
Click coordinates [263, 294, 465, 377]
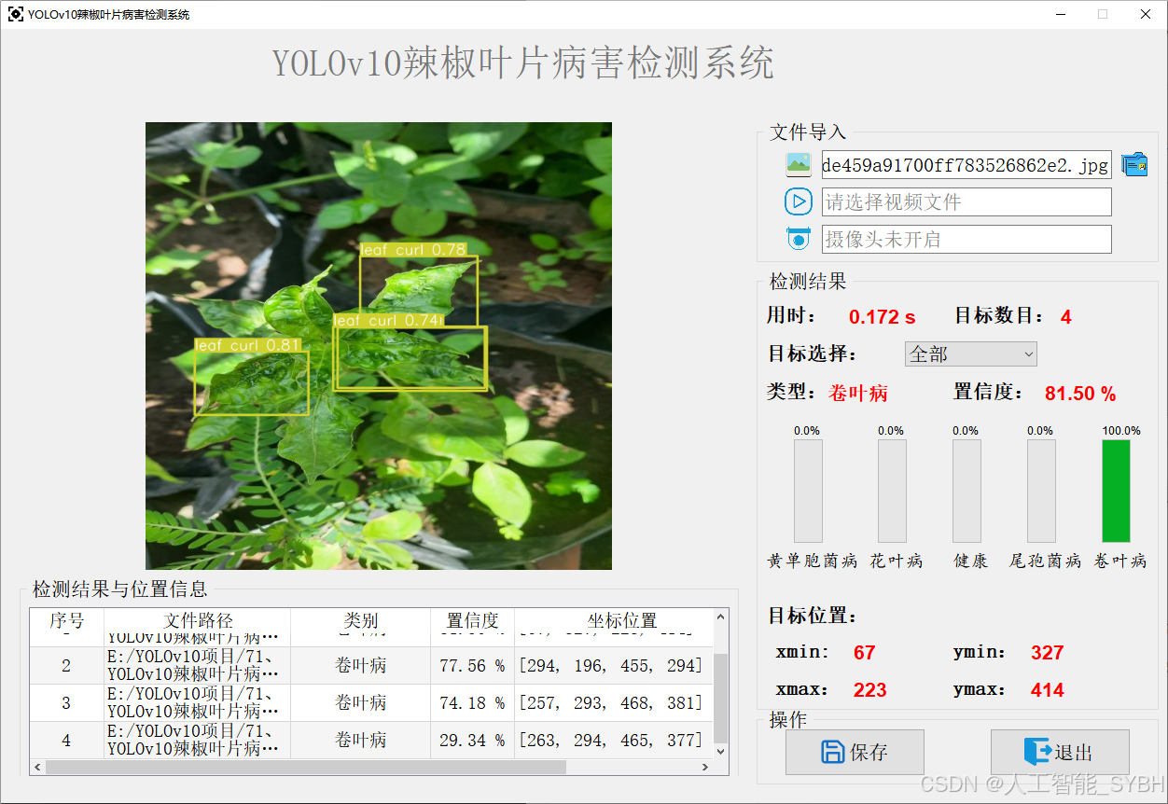(x=611, y=741)
